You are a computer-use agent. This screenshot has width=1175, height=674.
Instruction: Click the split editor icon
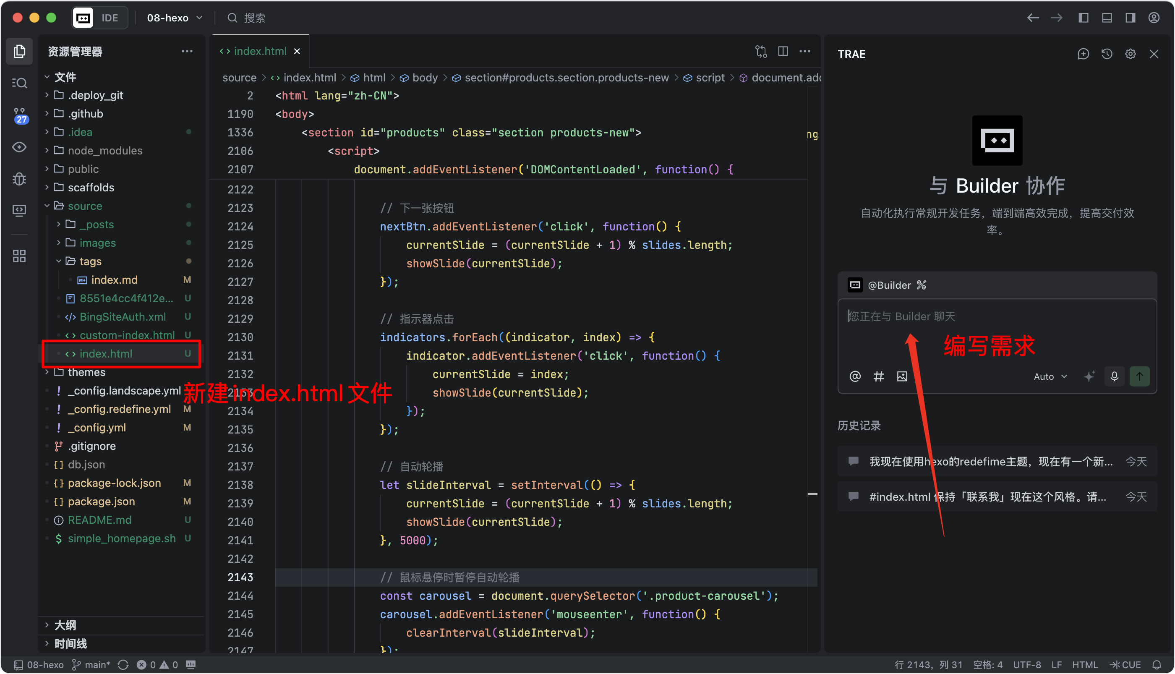[783, 51]
